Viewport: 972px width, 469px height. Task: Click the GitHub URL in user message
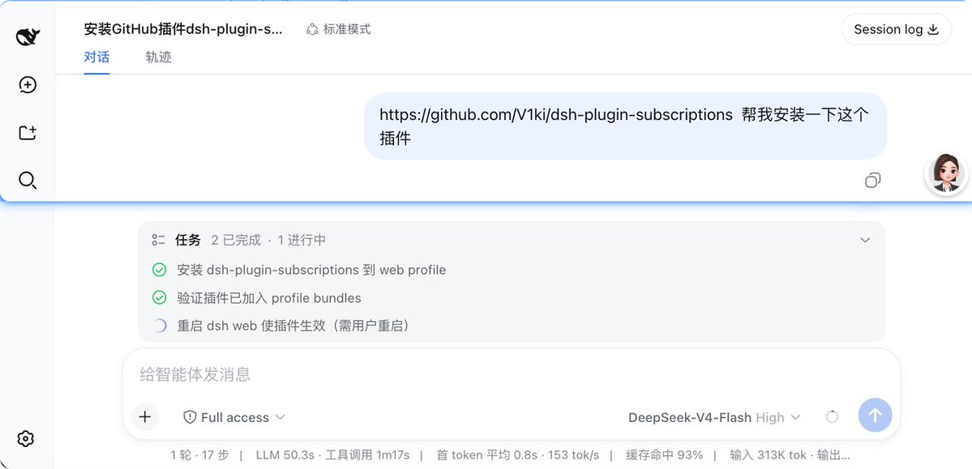(x=556, y=114)
